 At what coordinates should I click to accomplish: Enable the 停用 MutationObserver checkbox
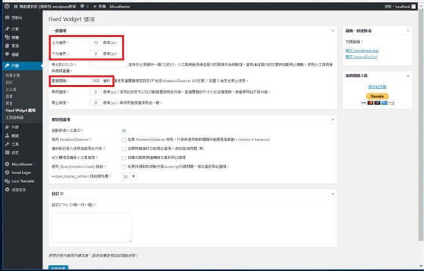pyautogui.click(x=124, y=140)
